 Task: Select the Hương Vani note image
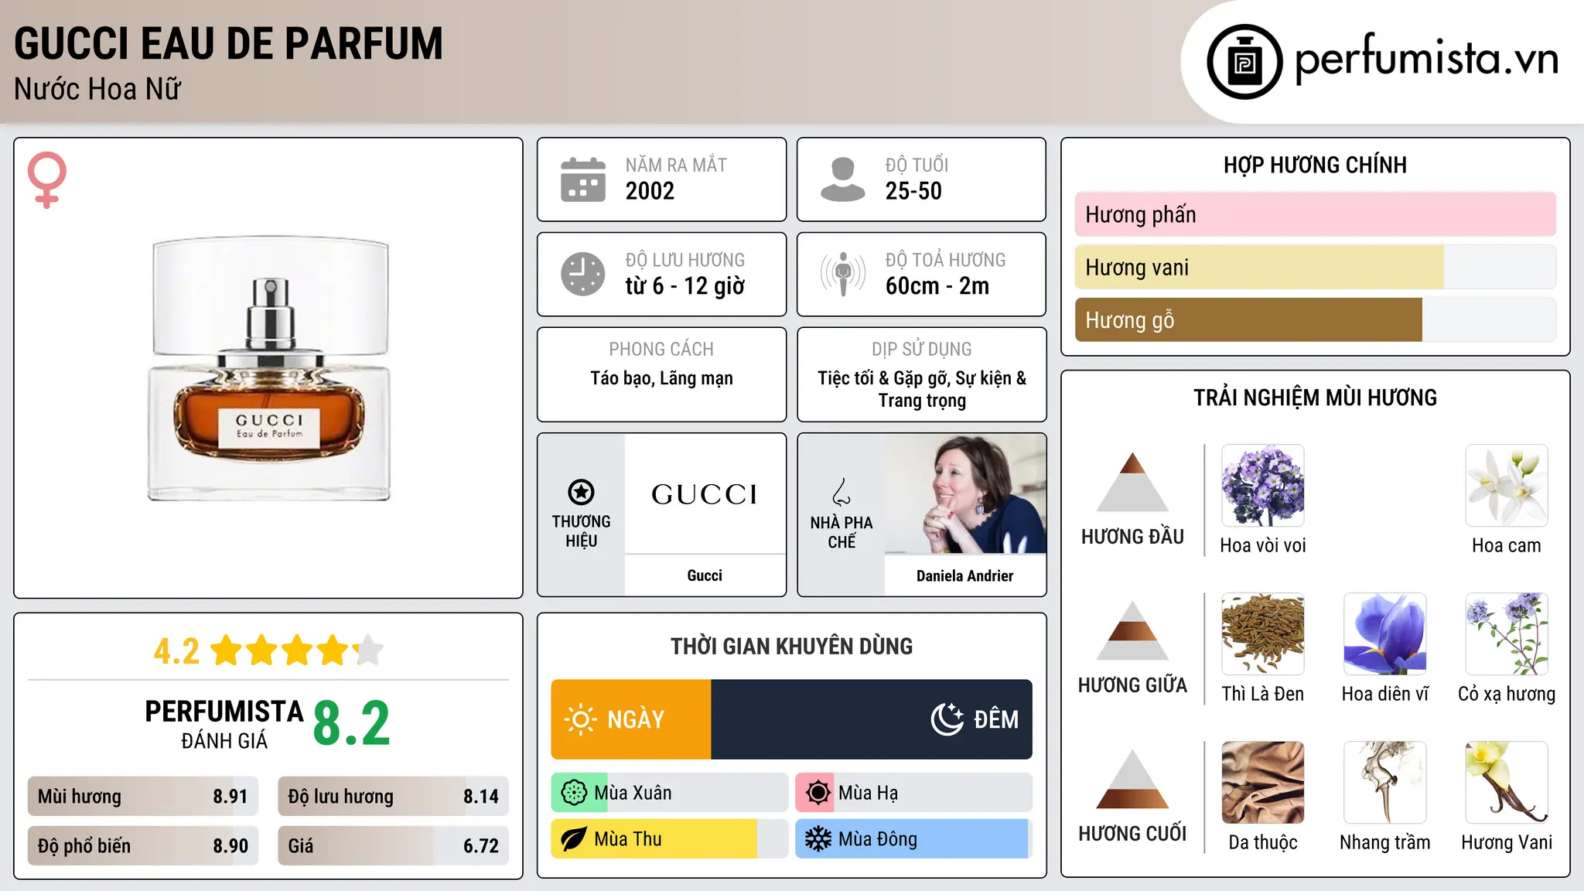coord(1507,783)
